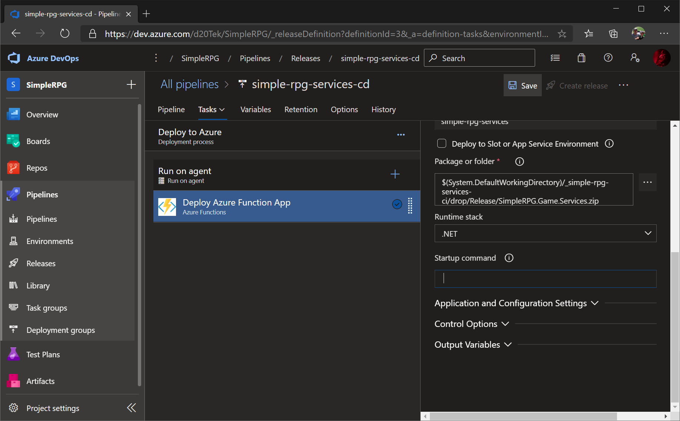Open the Marketplace shopping bag icon
The width and height of the screenshot is (680, 421).
pyautogui.click(x=581, y=58)
